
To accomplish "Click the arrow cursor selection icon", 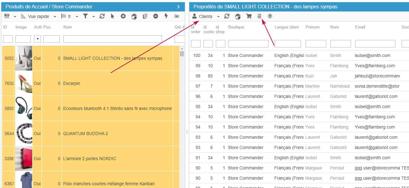I will click(x=112, y=16).
